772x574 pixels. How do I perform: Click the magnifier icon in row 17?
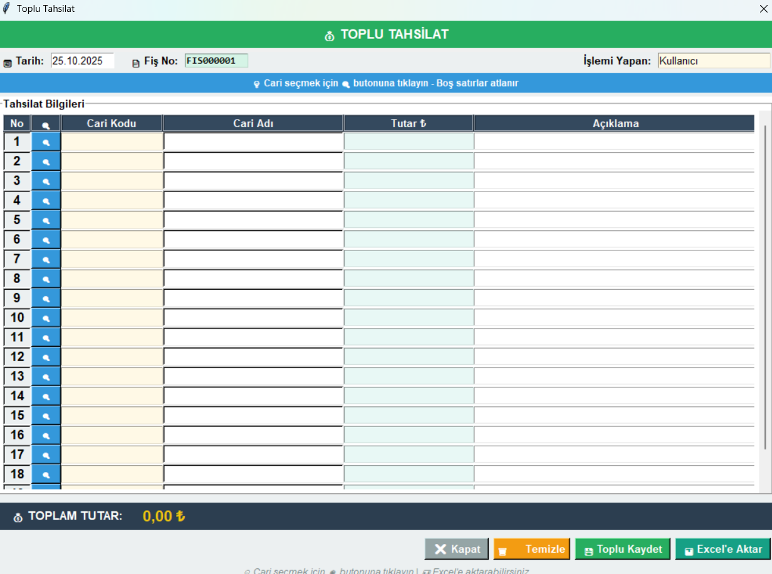coord(46,454)
